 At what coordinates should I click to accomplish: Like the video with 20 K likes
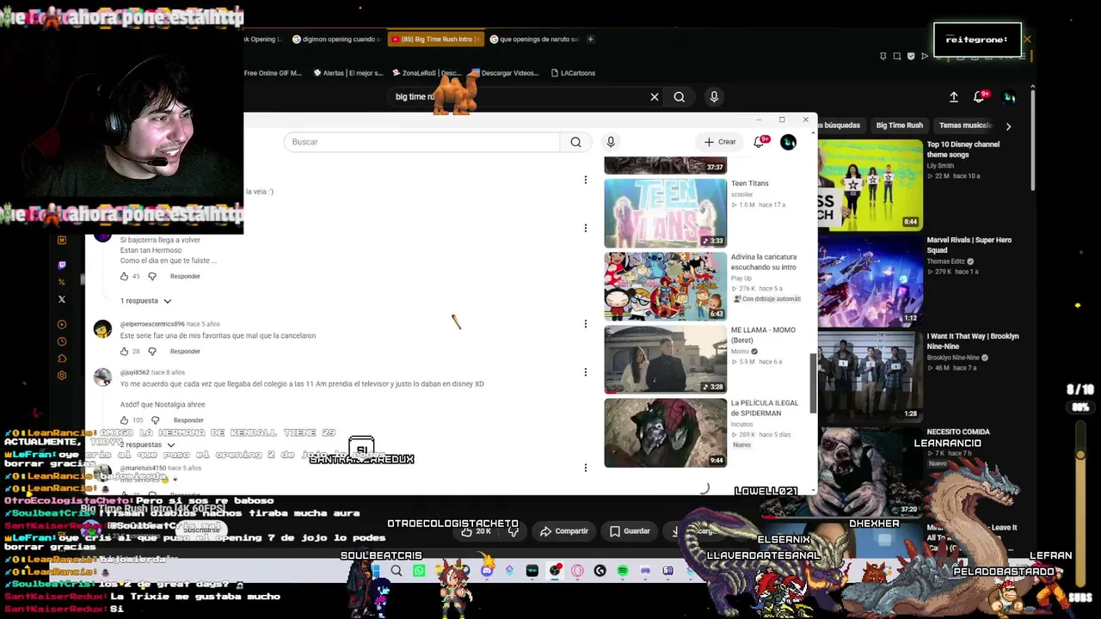[x=476, y=531]
